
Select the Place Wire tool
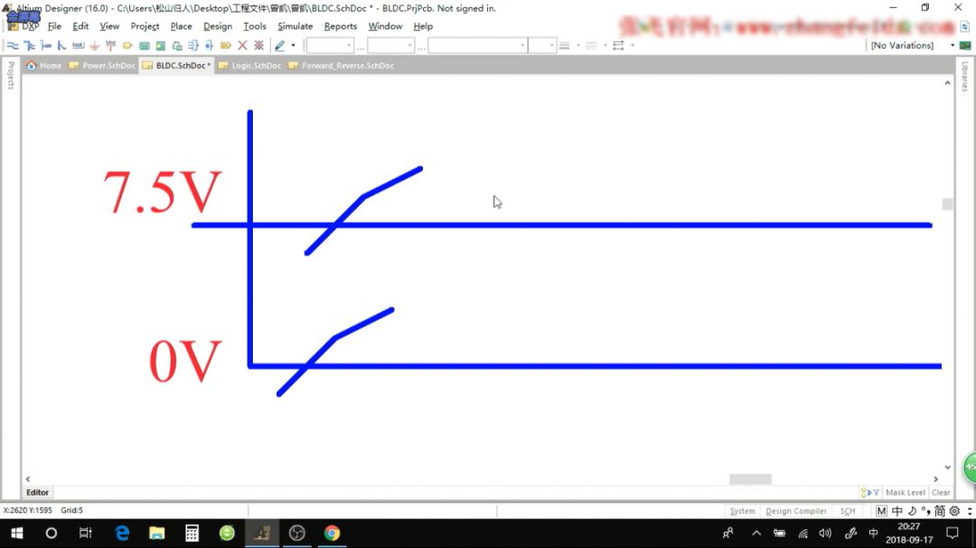(13, 45)
